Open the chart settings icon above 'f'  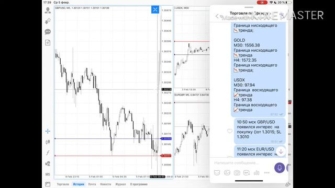click(48, 142)
